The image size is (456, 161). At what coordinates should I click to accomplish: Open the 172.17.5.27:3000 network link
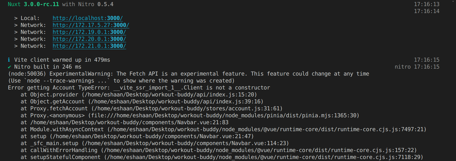[x=91, y=25]
